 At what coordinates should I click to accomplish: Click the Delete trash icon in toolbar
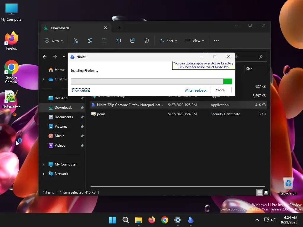click(147, 40)
